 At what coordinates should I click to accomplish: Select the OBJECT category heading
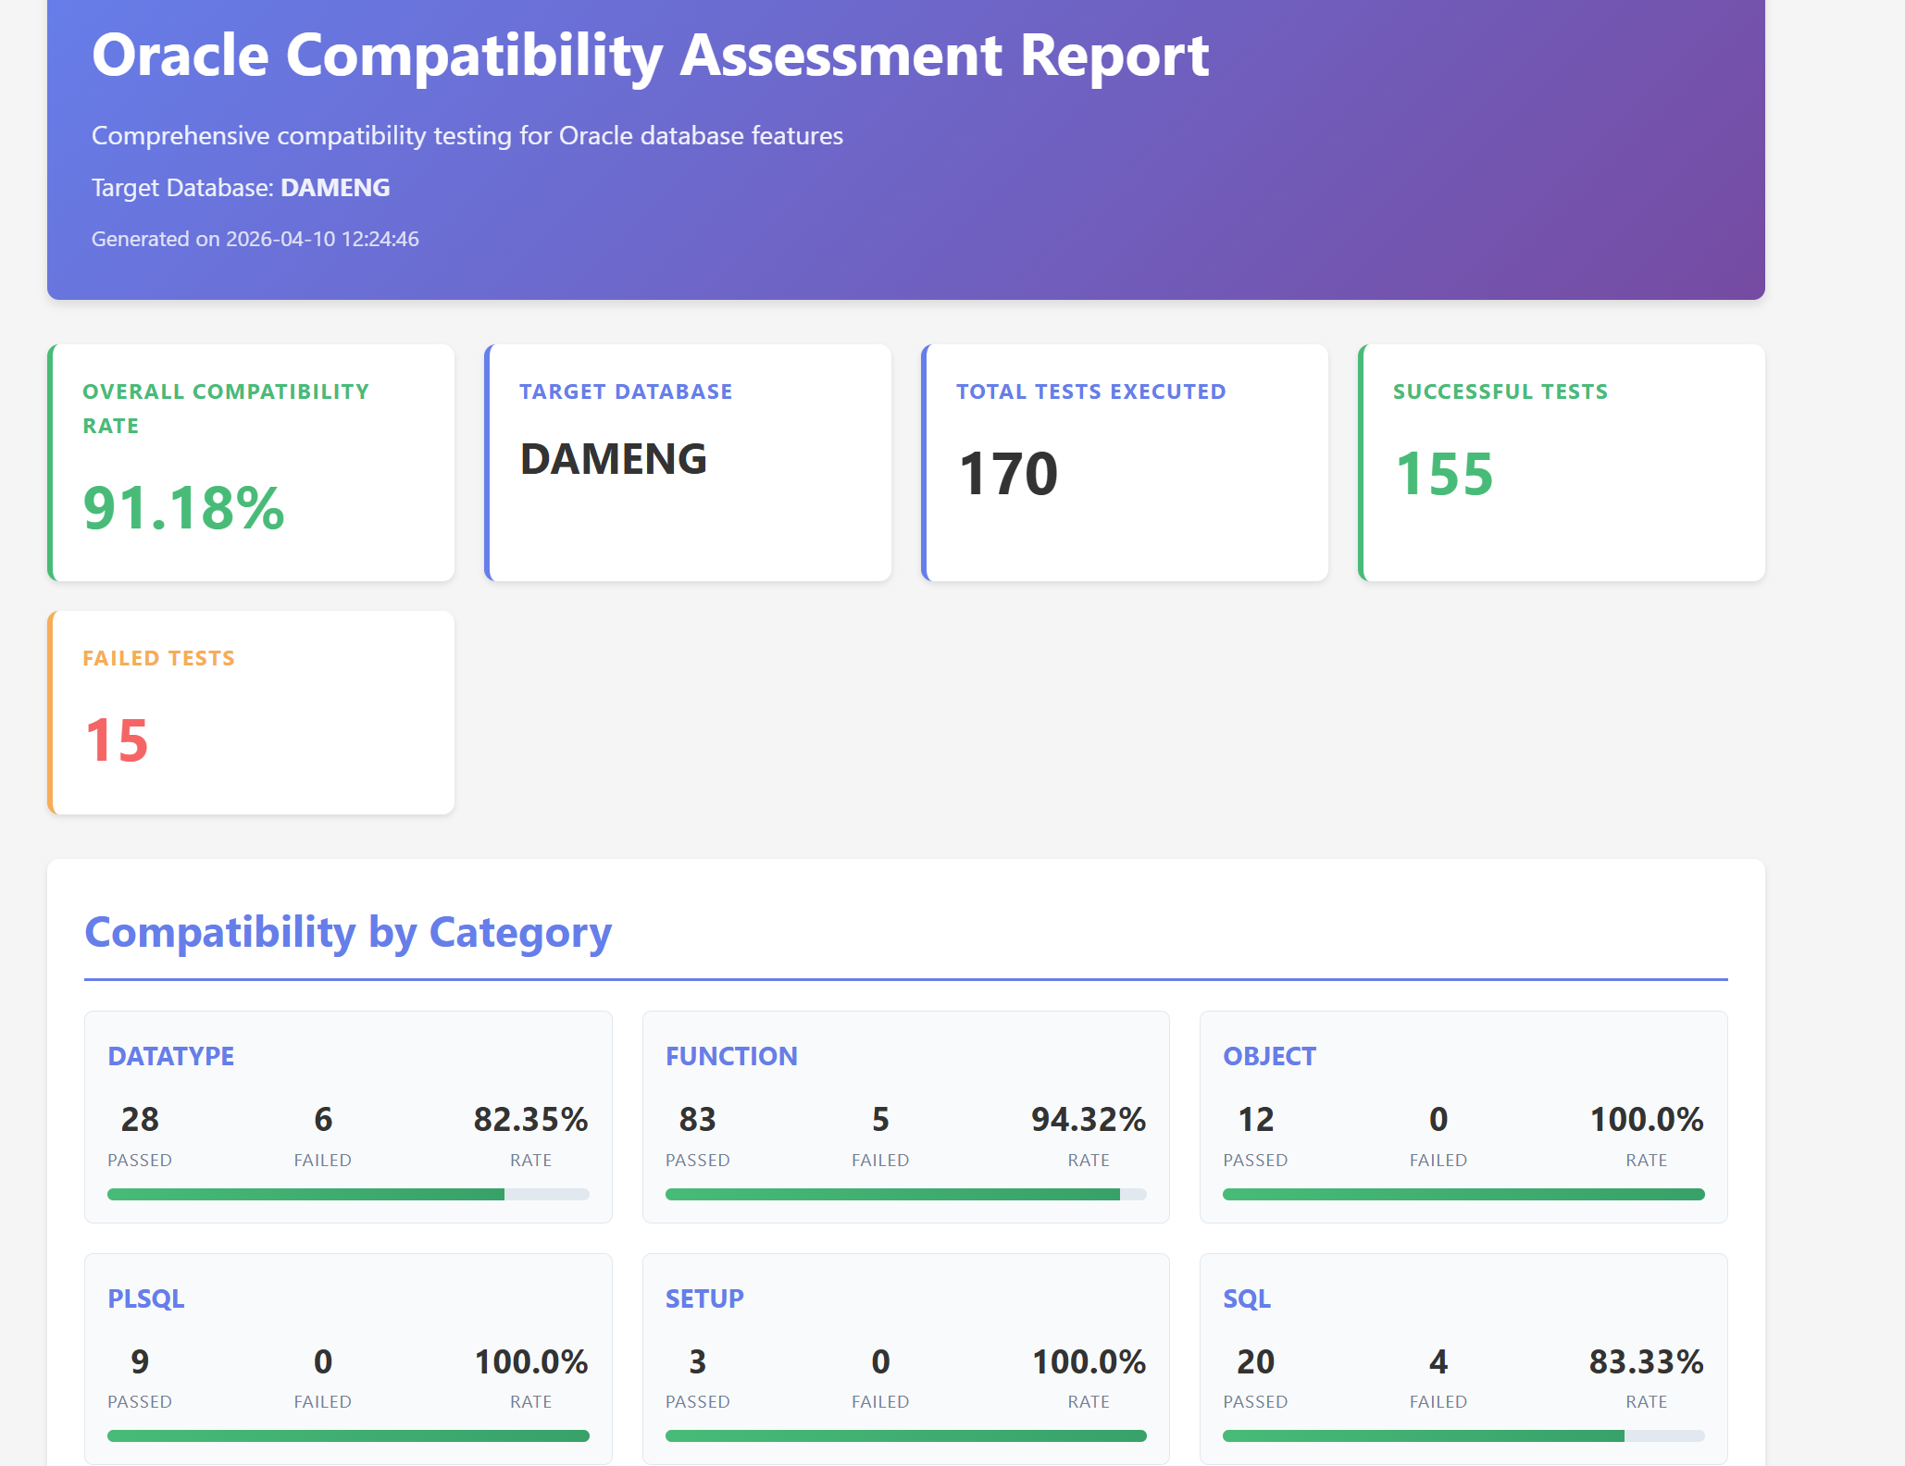1268,1056
